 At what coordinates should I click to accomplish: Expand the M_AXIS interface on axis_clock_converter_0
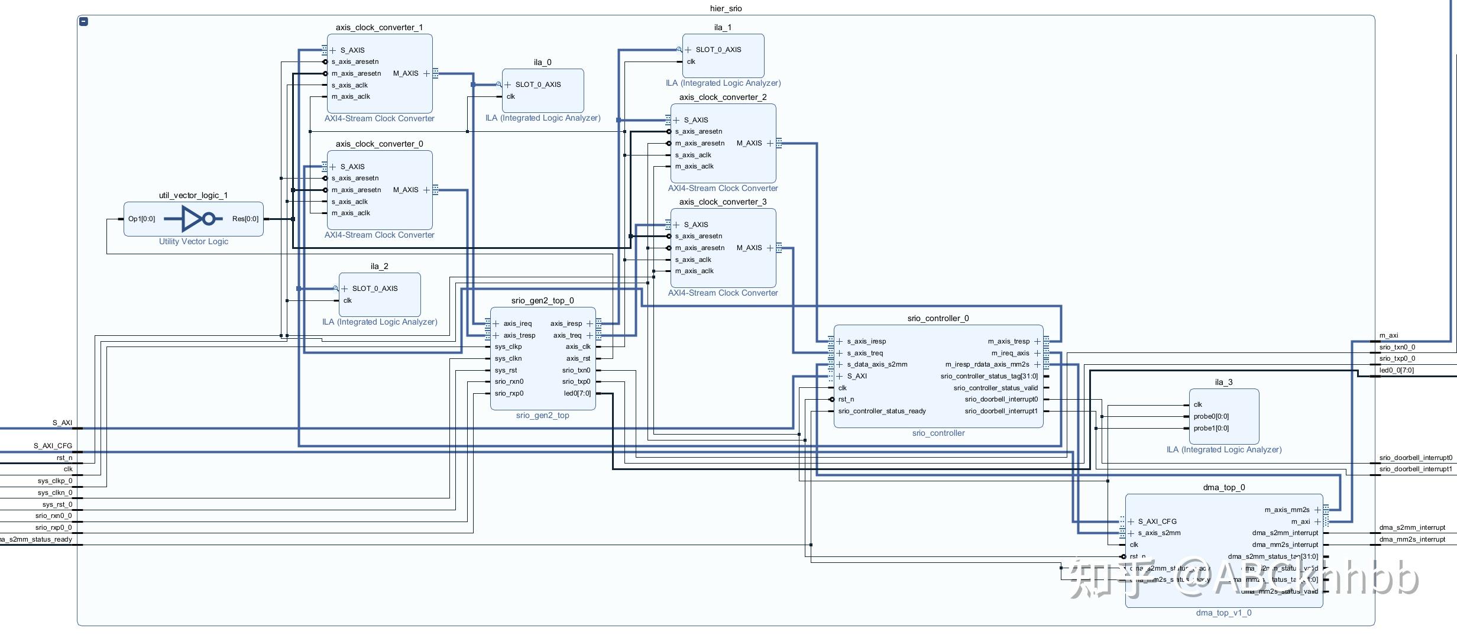(x=426, y=190)
